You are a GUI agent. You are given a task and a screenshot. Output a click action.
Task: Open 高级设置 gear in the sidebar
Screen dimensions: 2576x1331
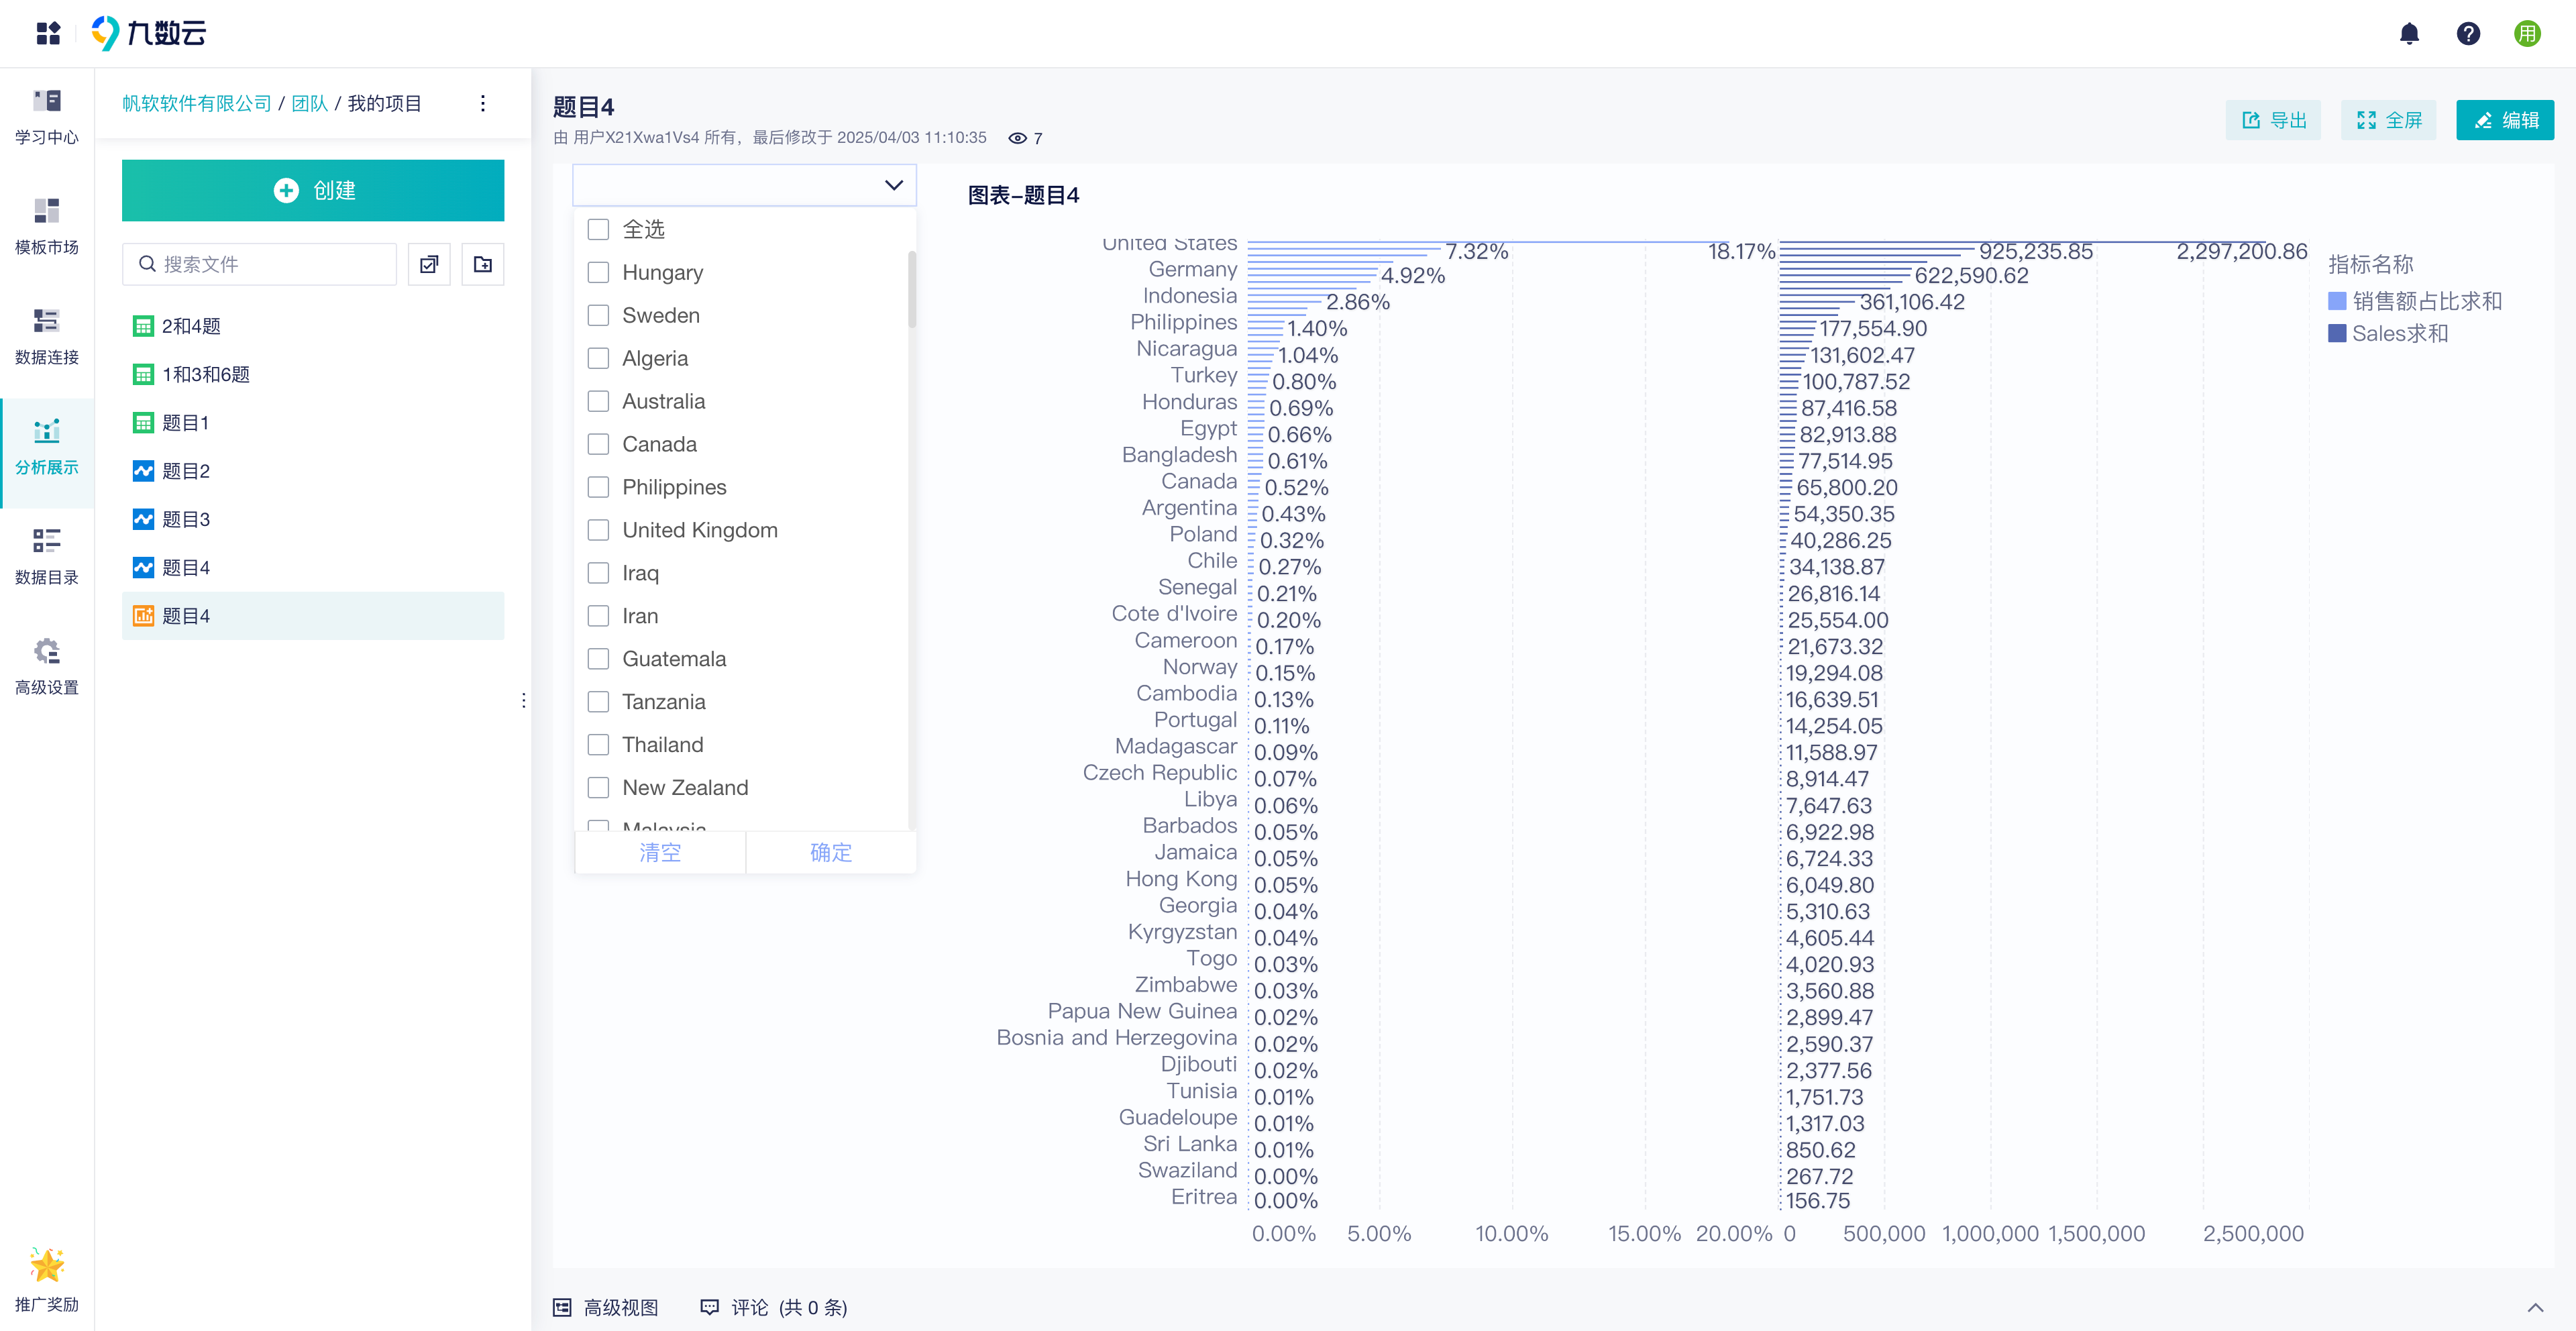47,666
